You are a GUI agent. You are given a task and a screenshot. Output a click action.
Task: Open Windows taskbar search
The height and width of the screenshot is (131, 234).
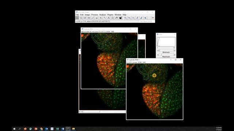point(19,129)
